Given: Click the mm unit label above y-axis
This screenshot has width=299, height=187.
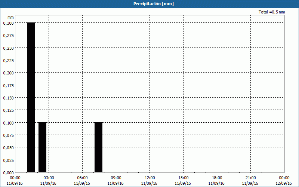Looking at the screenshot, I should click(11, 17).
